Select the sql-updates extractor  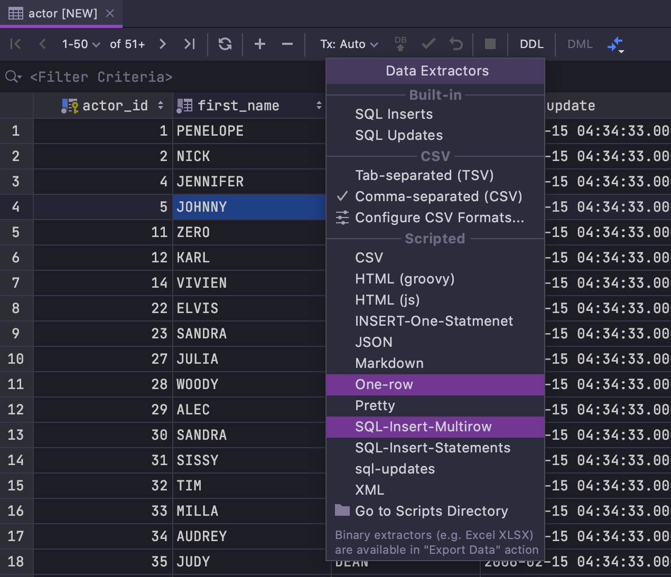[x=435, y=469]
